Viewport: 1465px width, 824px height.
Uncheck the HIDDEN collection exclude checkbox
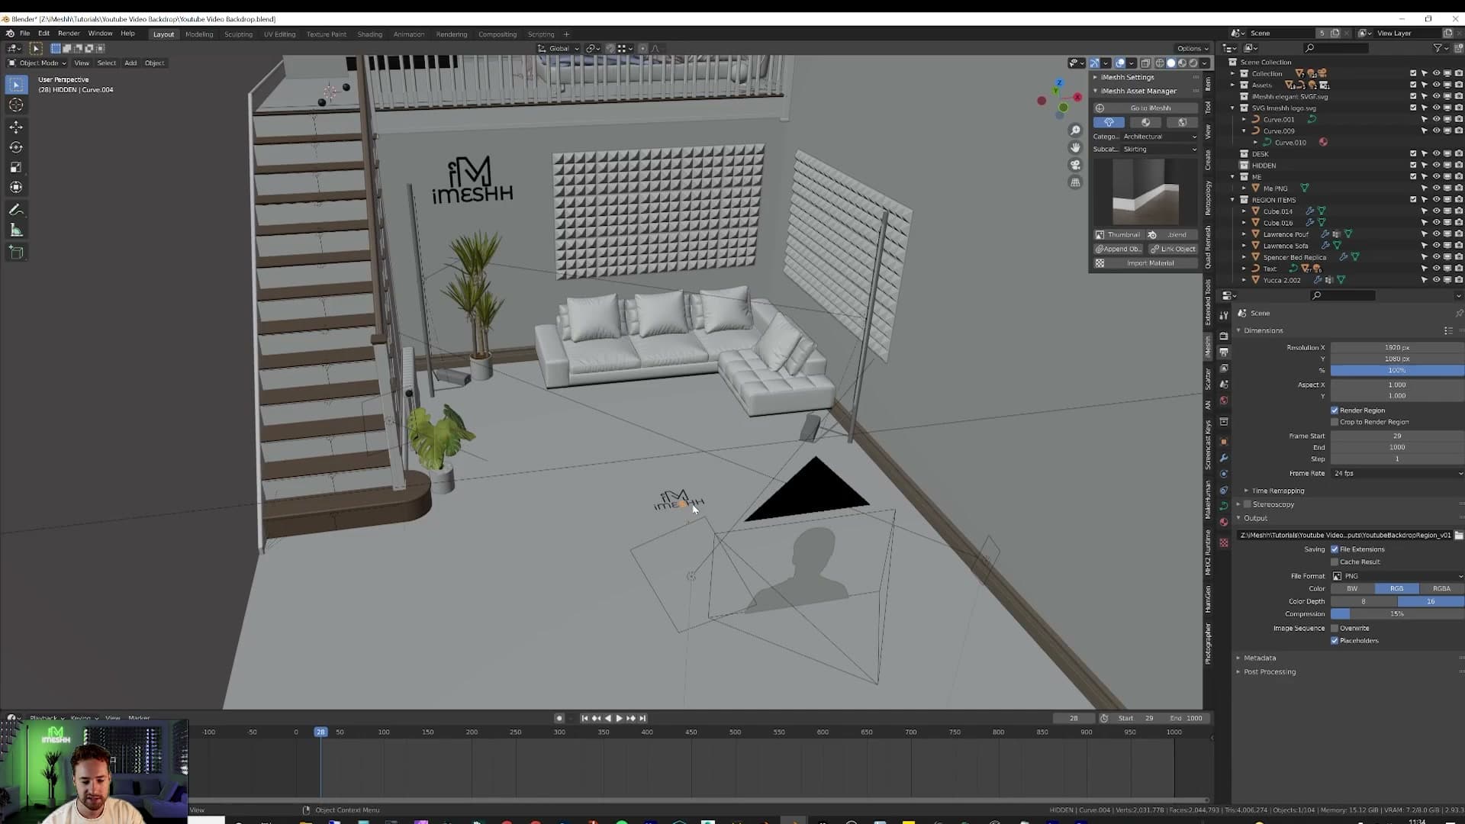(1413, 166)
